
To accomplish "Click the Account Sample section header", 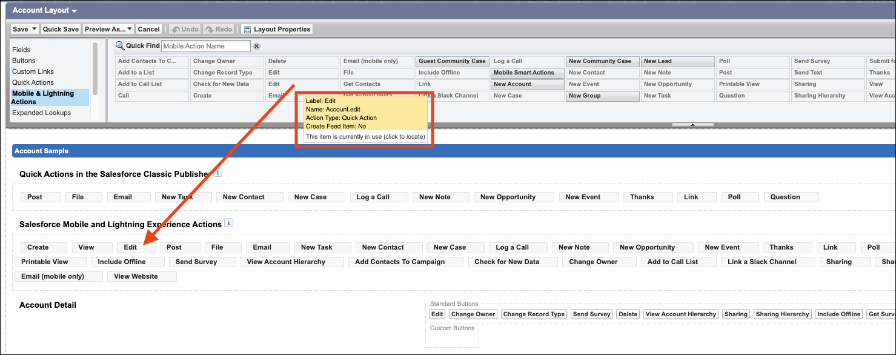I will pos(453,151).
